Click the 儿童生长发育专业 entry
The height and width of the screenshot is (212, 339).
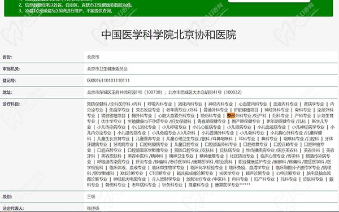(x=114, y=139)
